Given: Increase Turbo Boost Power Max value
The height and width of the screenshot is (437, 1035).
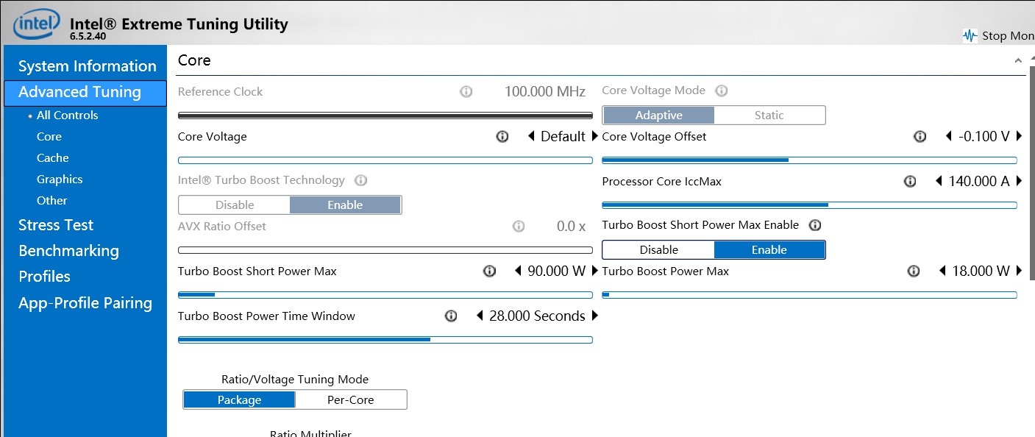Looking at the screenshot, I should [1019, 271].
